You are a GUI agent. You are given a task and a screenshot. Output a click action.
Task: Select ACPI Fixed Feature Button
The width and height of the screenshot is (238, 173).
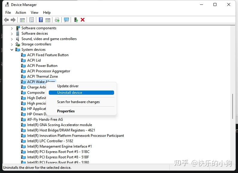pos(48,55)
